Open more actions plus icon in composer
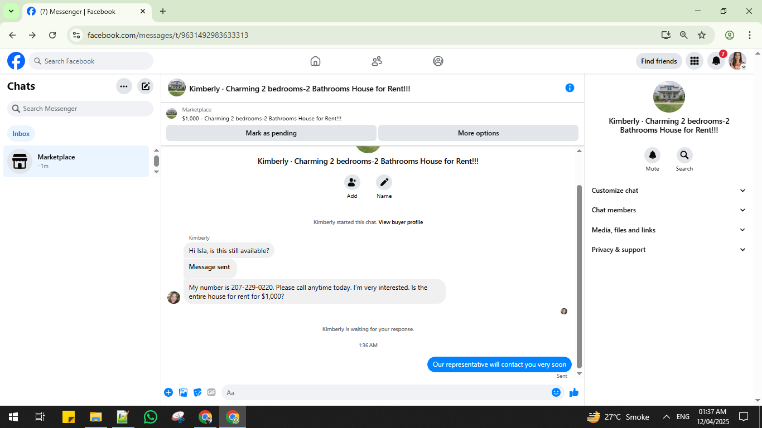Image resolution: width=762 pixels, height=428 pixels. tap(168, 392)
